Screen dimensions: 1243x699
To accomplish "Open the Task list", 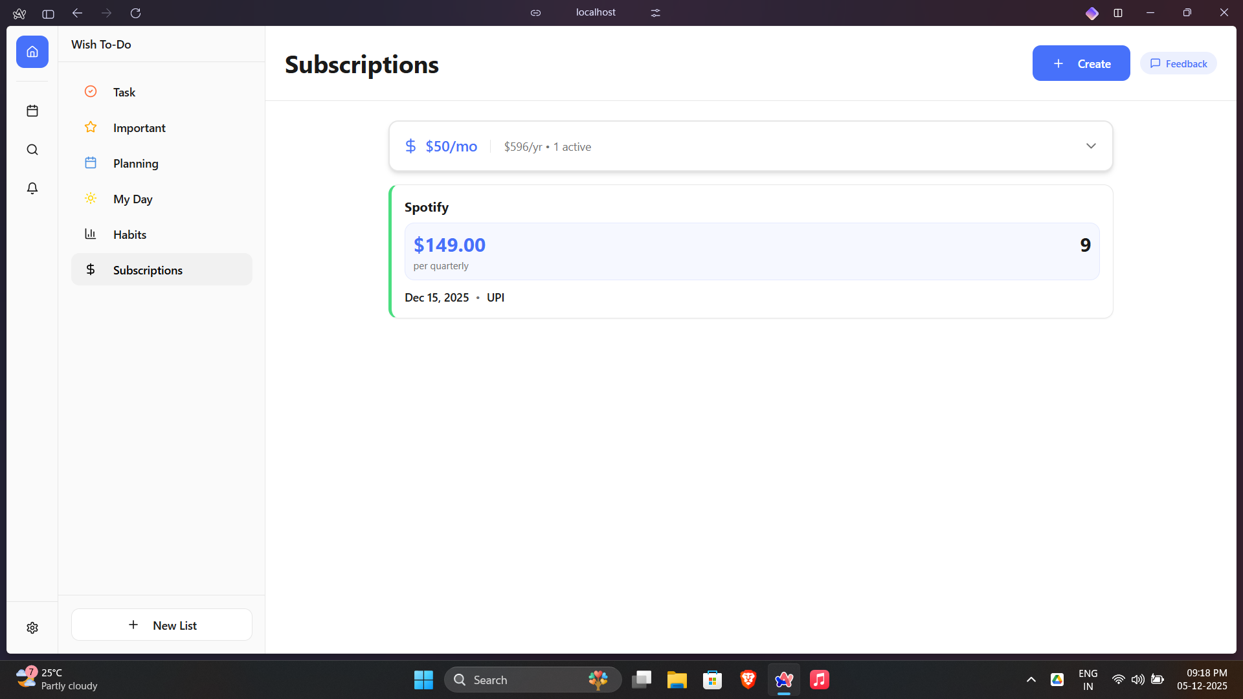I will [x=123, y=92].
